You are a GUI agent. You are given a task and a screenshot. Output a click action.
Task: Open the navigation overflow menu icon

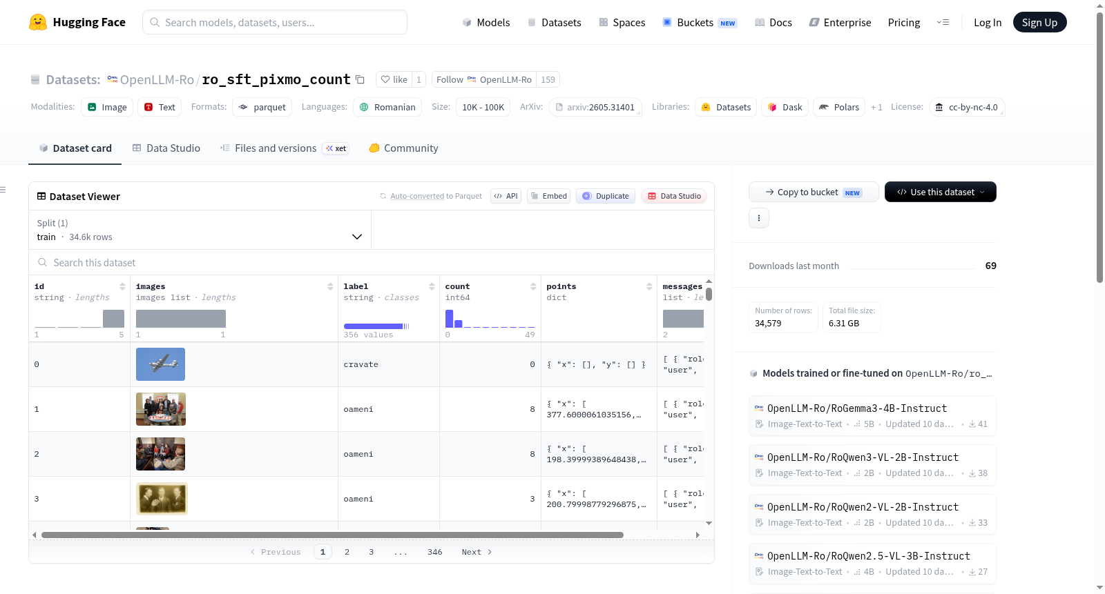pyautogui.click(x=943, y=22)
